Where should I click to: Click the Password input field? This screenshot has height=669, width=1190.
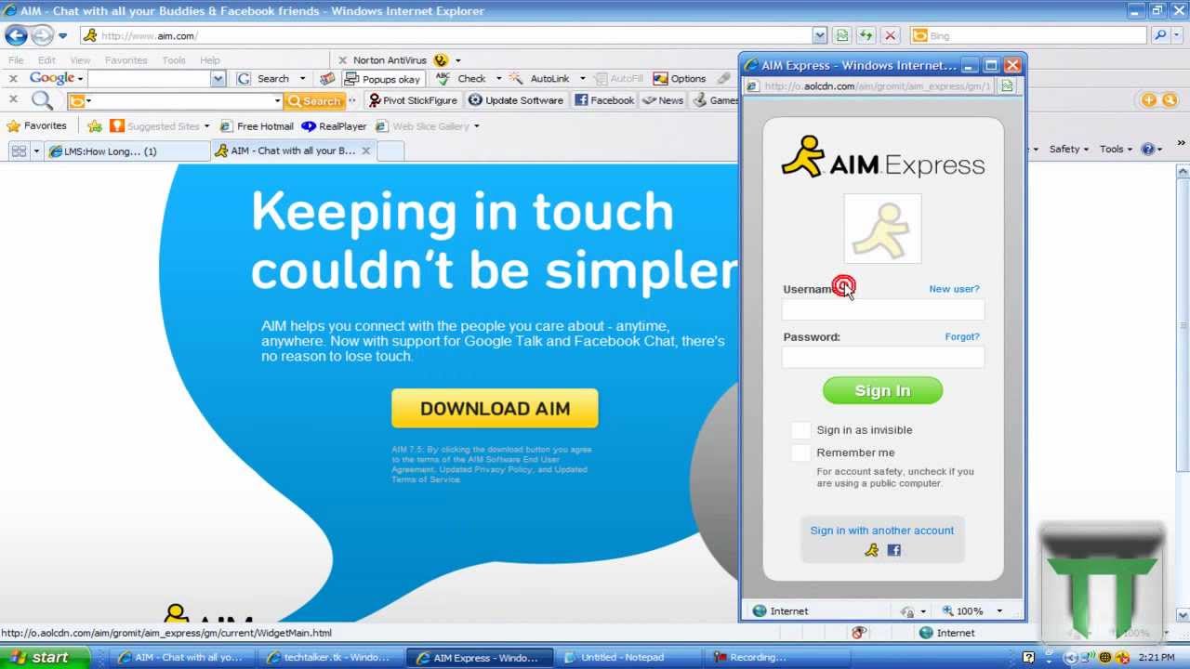(x=882, y=357)
